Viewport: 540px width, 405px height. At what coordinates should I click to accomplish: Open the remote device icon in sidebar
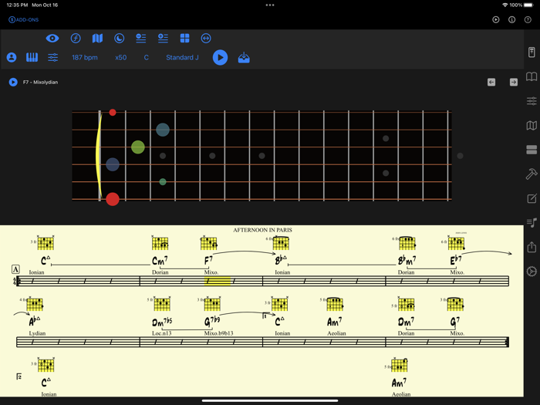(532, 52)
